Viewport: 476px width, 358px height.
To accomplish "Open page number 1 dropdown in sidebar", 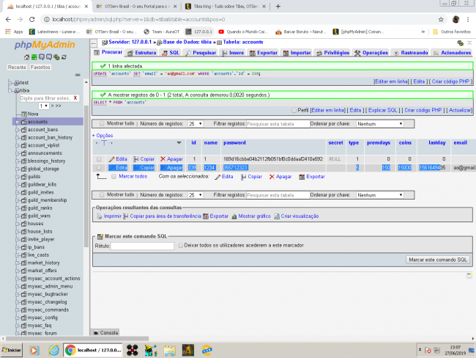I will click(44, 106).
